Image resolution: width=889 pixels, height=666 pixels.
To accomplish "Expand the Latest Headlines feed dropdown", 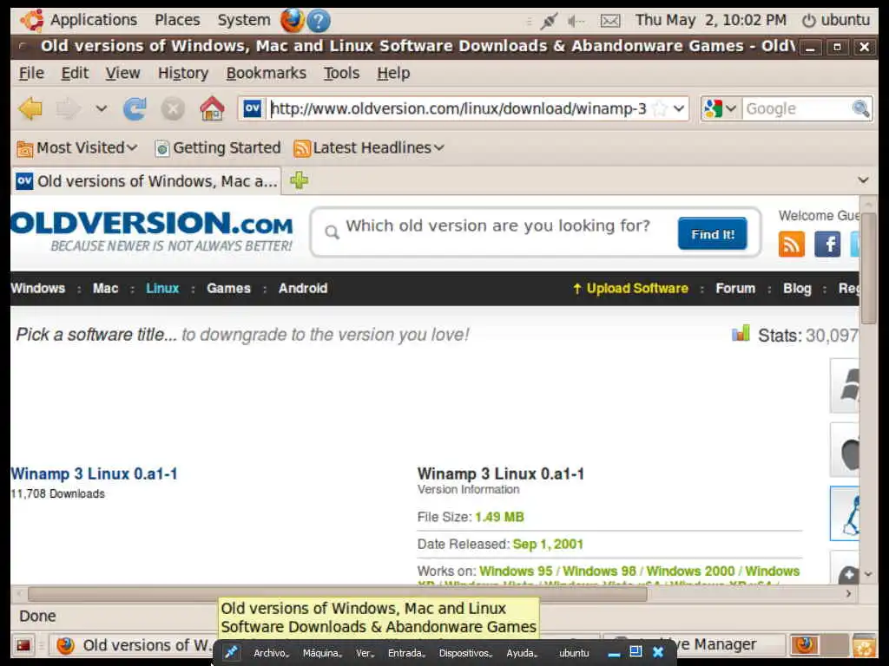I will pyautogui.click(x=368, y=147).
